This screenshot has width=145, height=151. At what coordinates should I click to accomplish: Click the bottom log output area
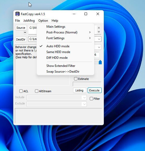58,116
